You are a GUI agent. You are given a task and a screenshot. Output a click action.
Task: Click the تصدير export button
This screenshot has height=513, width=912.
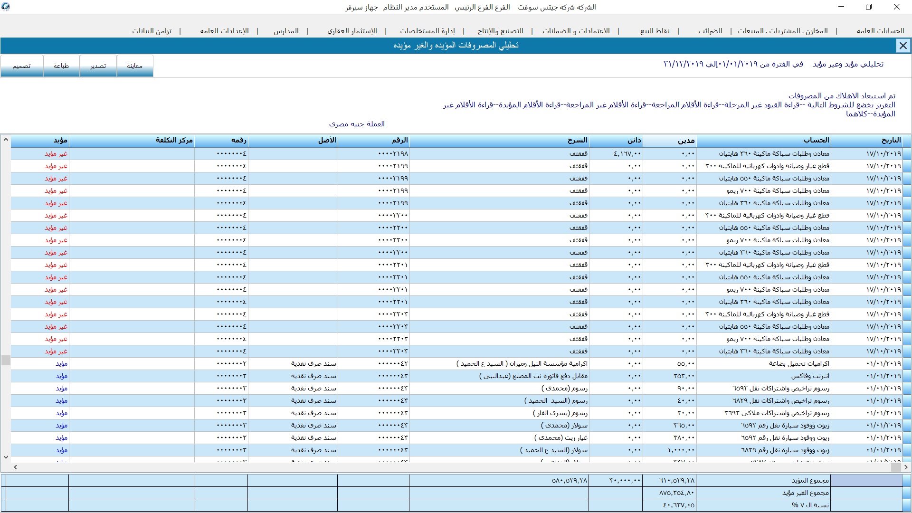pos(98,66)
